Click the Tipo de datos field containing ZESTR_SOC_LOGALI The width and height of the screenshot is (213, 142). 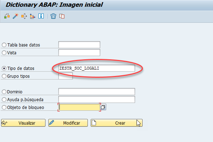[97, 68]
